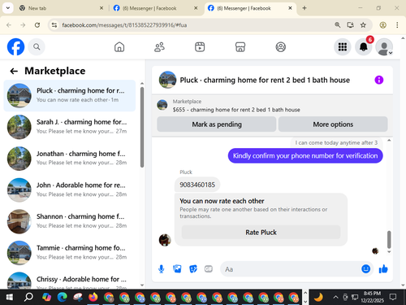The width and height of the screenshot is (406, 305).
Task: Record a voice clip with microphone icon
Action: pos(162,269)
